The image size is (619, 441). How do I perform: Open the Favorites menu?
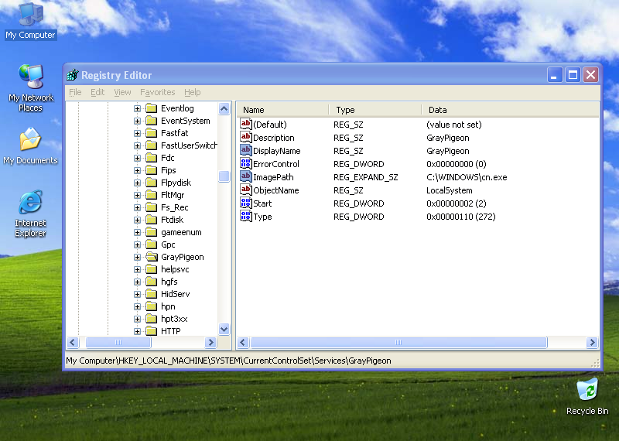coord(158,92)
